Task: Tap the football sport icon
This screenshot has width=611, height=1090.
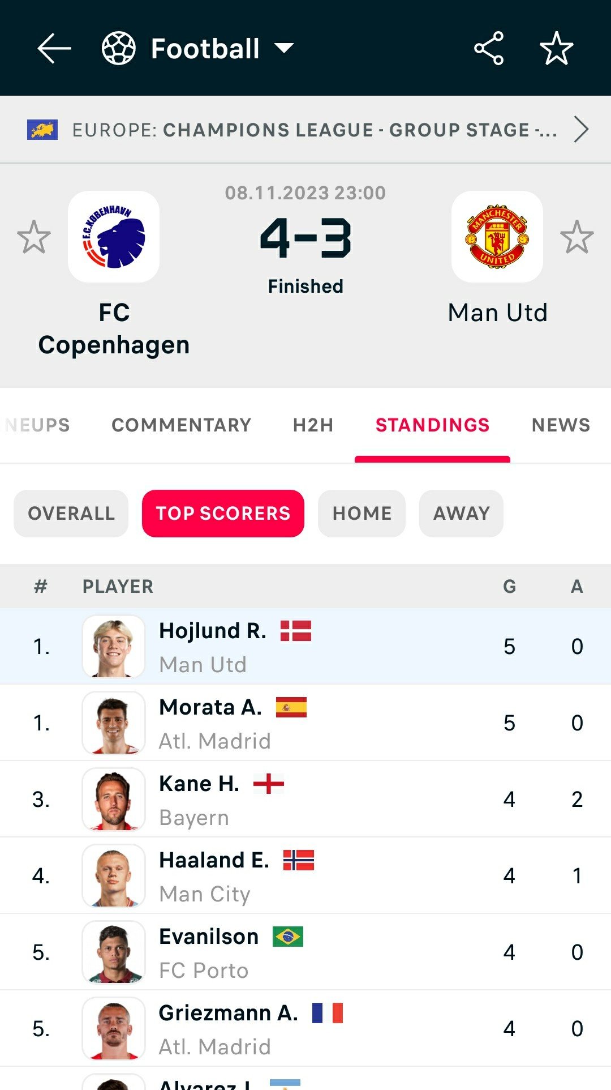Action: coord(118,49)
